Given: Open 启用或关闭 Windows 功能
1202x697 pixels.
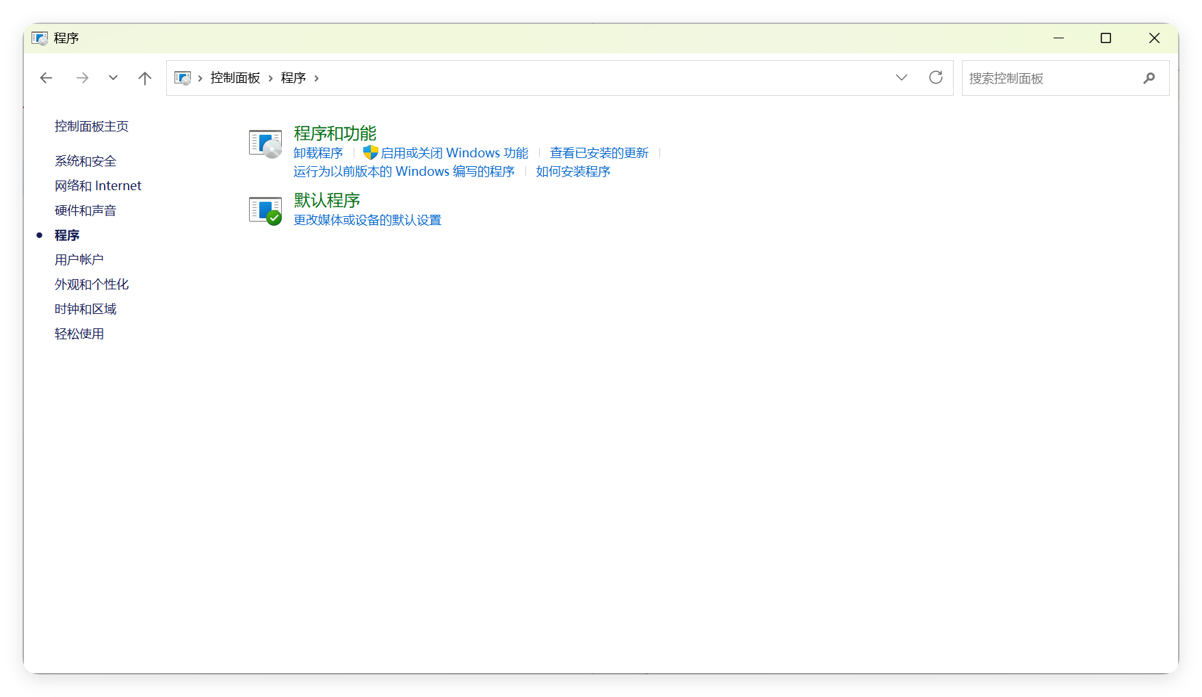Looking at the screenshot, I should [455, 153].
